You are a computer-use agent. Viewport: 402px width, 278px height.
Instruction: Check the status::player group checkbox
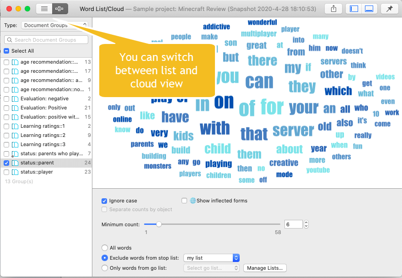[6, 172]
